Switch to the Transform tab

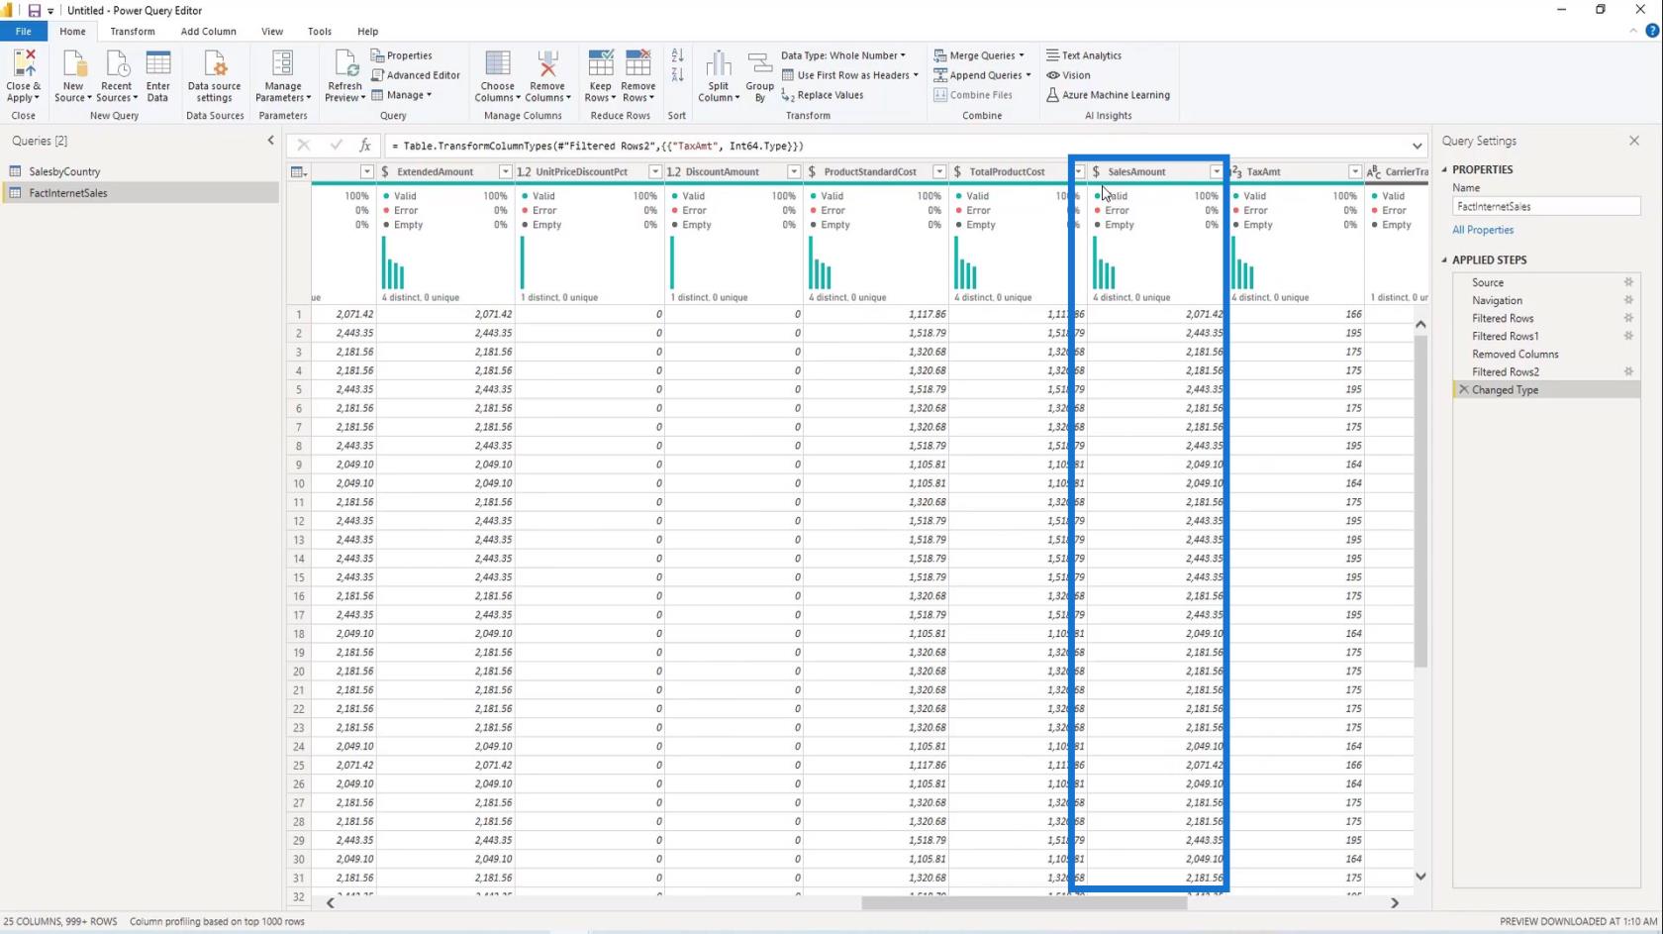pyautogui.click(x=133, y=32)
